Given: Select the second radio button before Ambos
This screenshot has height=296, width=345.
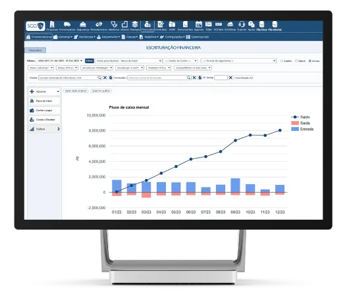Looking at the screenshot, I should pos(296,61).
